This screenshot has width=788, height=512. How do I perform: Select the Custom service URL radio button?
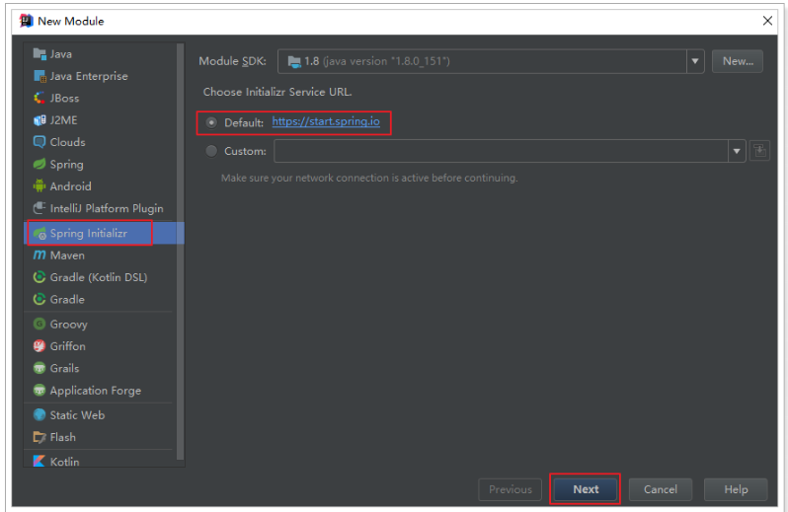[x=211, y=151]
